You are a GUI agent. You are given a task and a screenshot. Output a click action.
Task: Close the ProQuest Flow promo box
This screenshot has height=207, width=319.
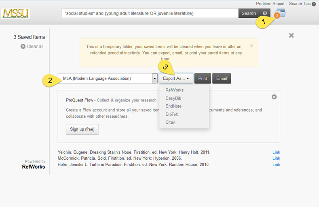tap(274, 97)
